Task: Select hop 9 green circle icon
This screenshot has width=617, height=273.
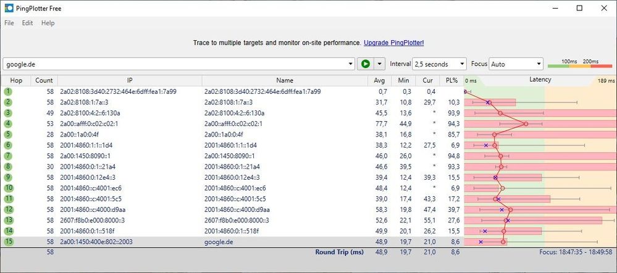Action: click(9, 177)
